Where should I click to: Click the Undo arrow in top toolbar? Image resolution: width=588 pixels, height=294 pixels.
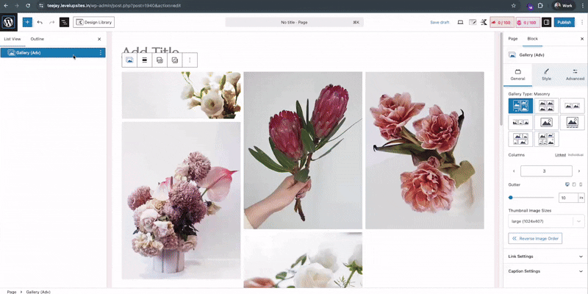pyautogui.click(x=40, y=23)
